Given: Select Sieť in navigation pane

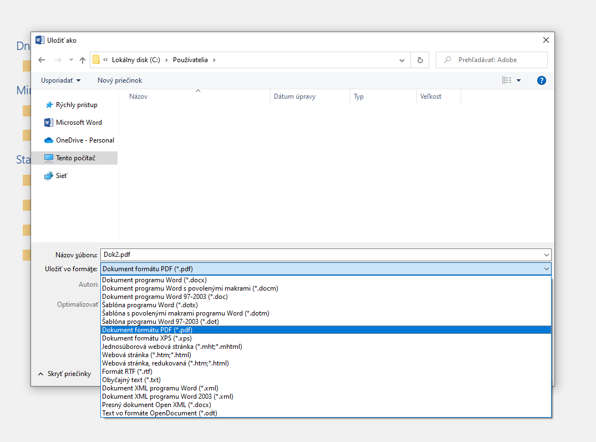Looking at the screenshot, I should coord(75,176).
